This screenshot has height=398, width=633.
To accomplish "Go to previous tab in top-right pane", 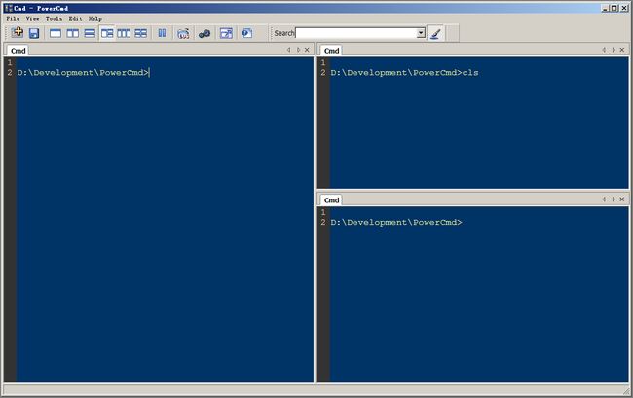I will [604, 50].
